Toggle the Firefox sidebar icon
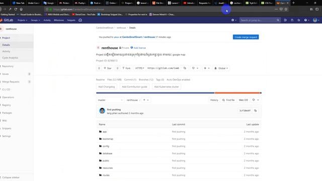The height and width of the screenshot is (181, 322). 317,9
